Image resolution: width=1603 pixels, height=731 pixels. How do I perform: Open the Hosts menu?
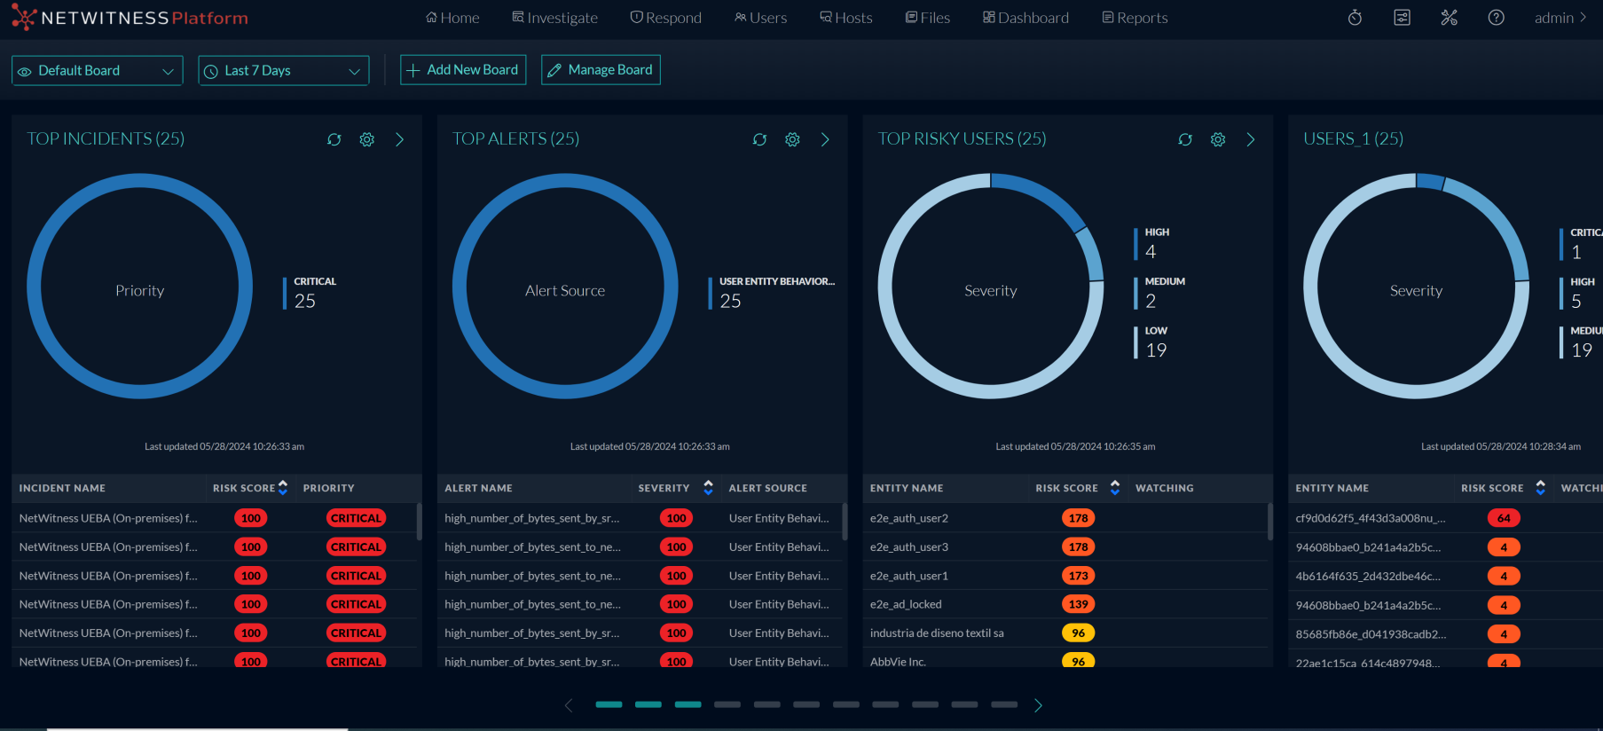[846, 18]
